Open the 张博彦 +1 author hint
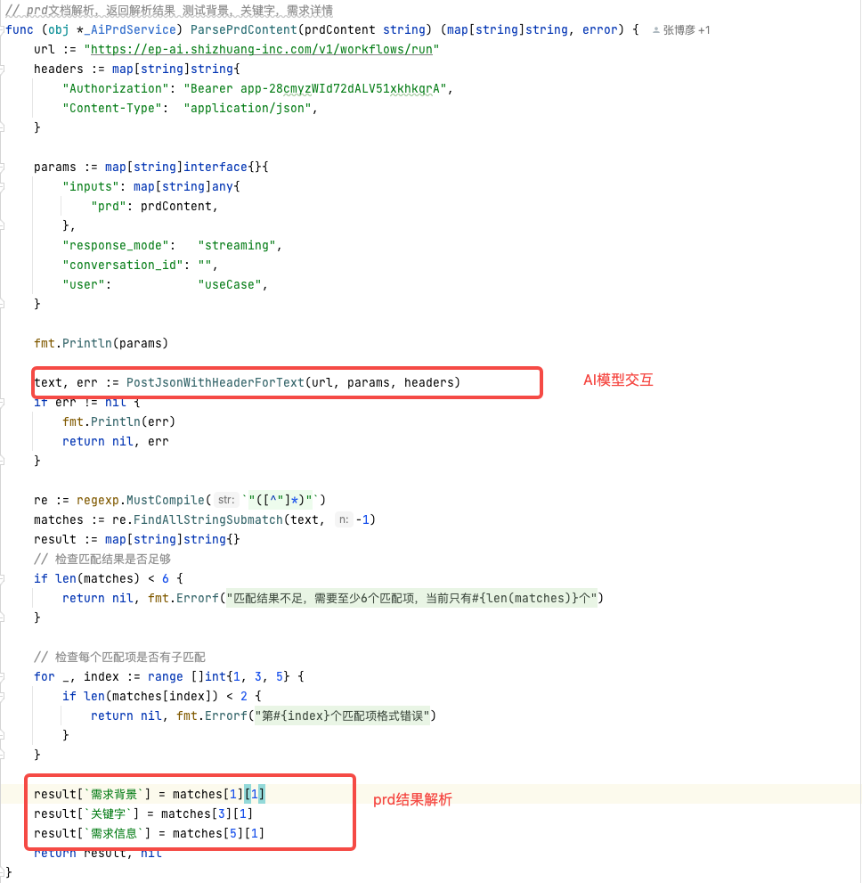The image size is (862, 883). 681,30
